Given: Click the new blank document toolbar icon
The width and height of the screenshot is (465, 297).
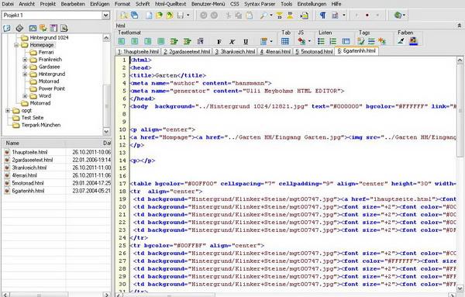Looking at the screenshot, I should click(x=149, y=16).
